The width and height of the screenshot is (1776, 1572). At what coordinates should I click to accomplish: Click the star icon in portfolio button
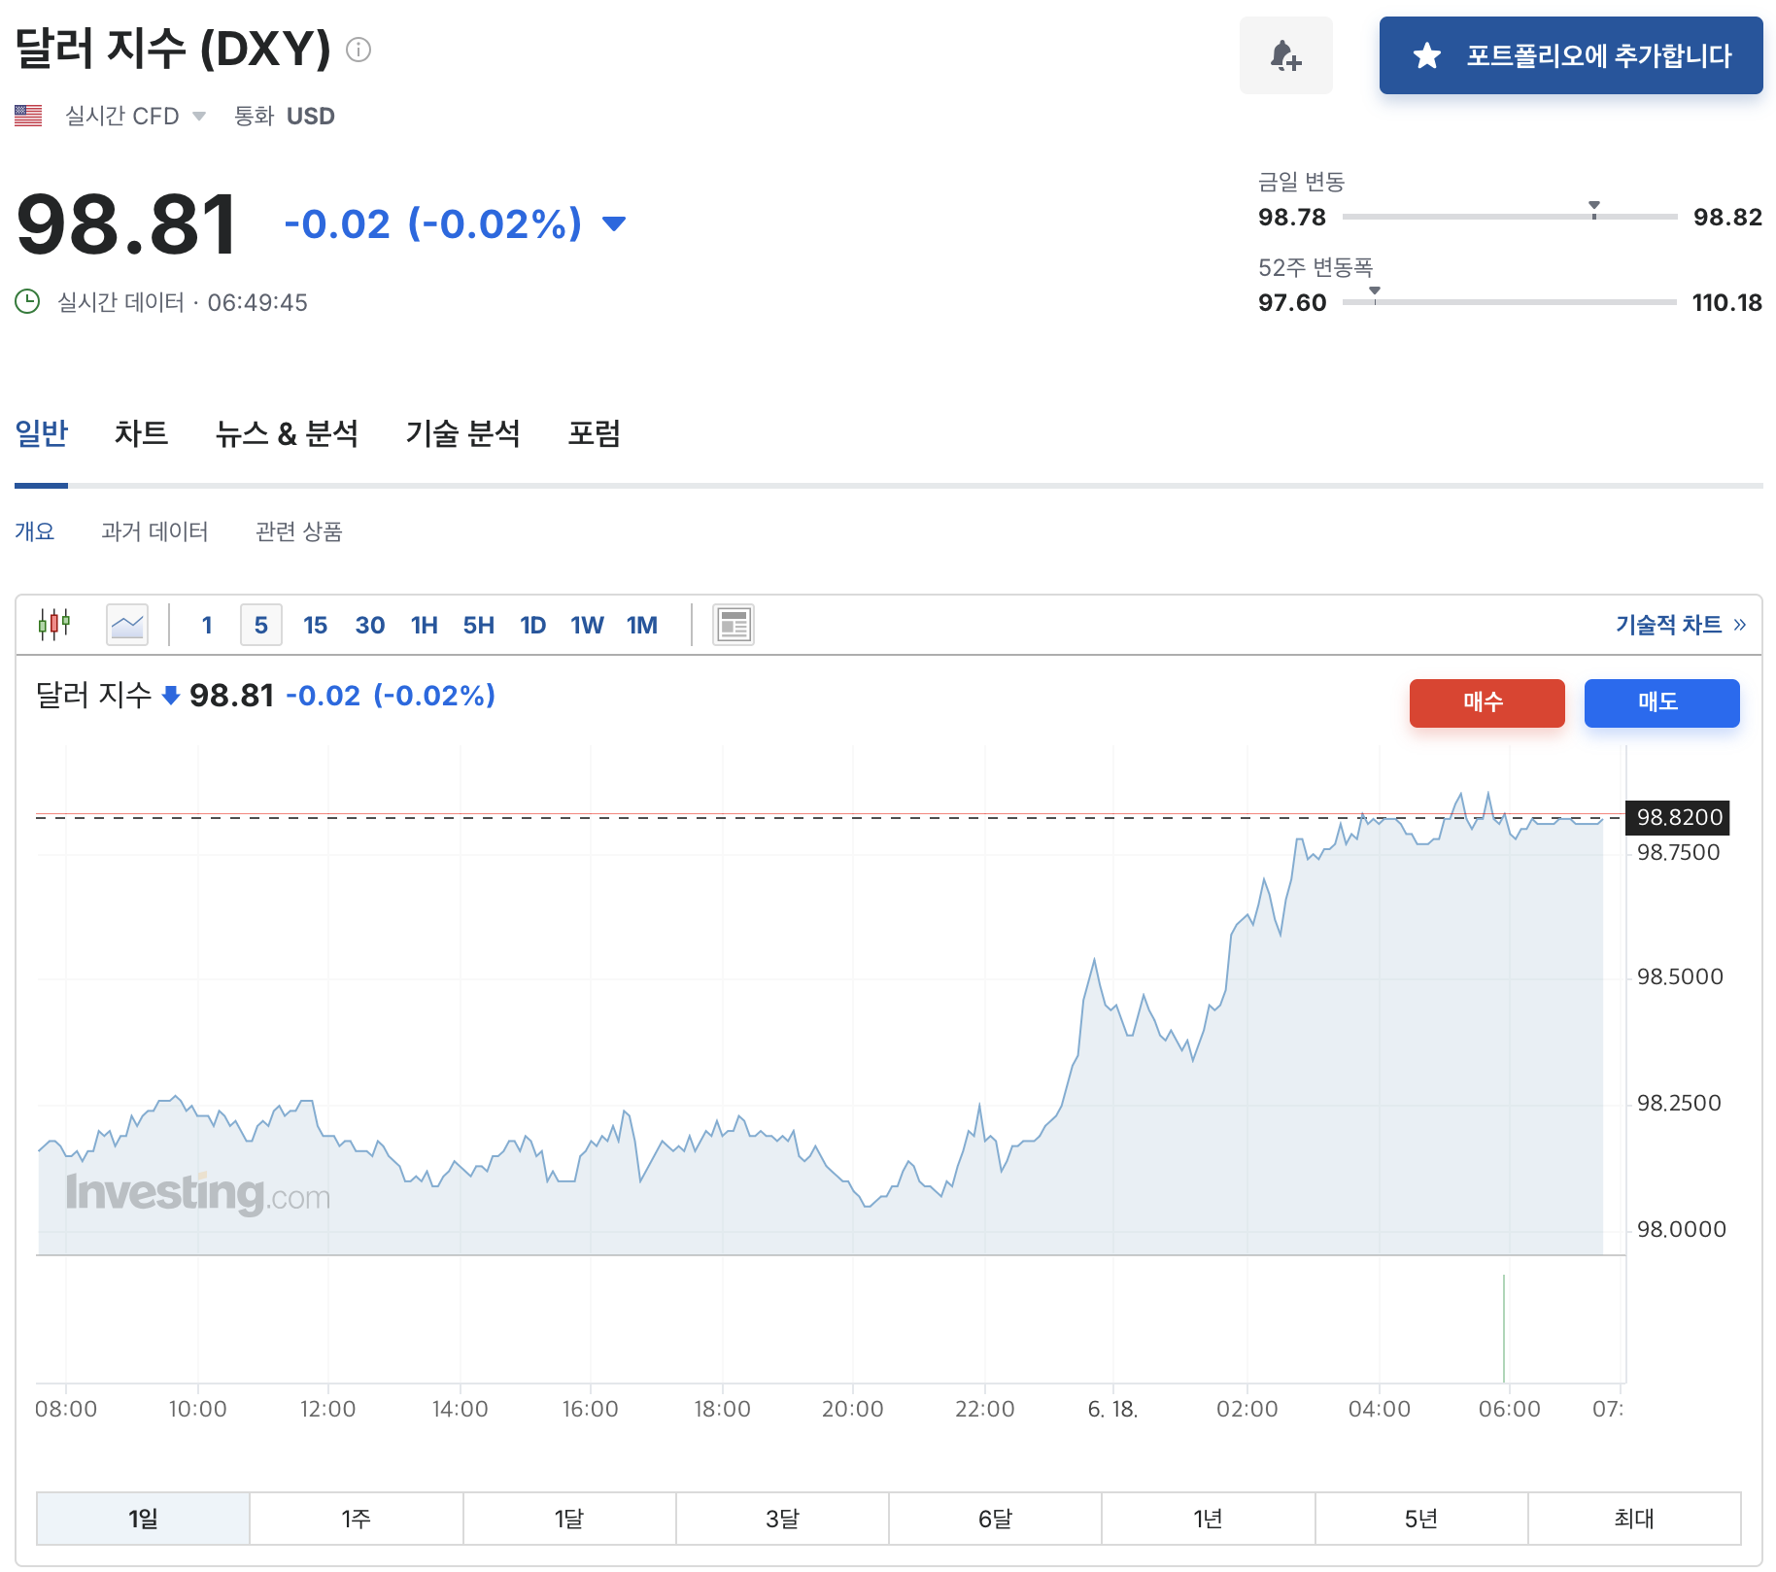click(1426, 55)
